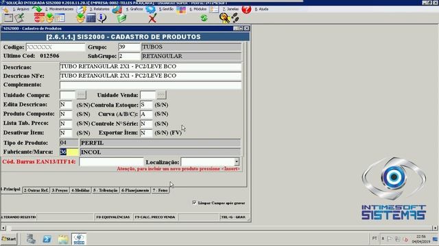This screenshot has width=439, height=246.
Task: Click the chart icon beside Graficos
Action: [117, 9]
